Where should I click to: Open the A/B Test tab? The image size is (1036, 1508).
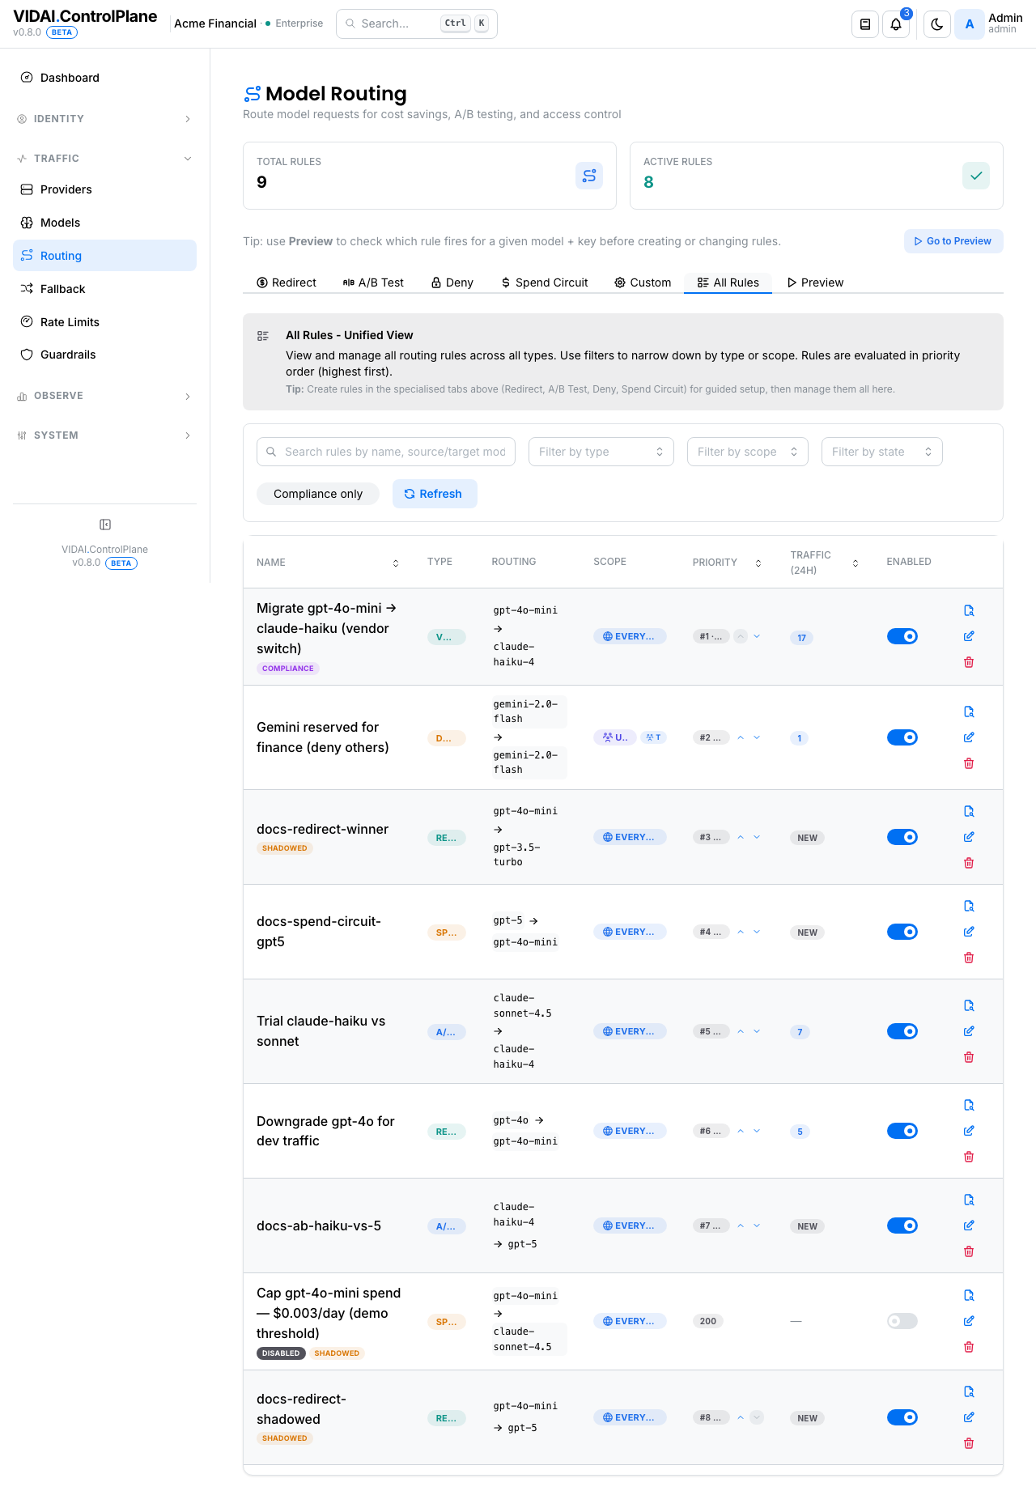(373, 282)
